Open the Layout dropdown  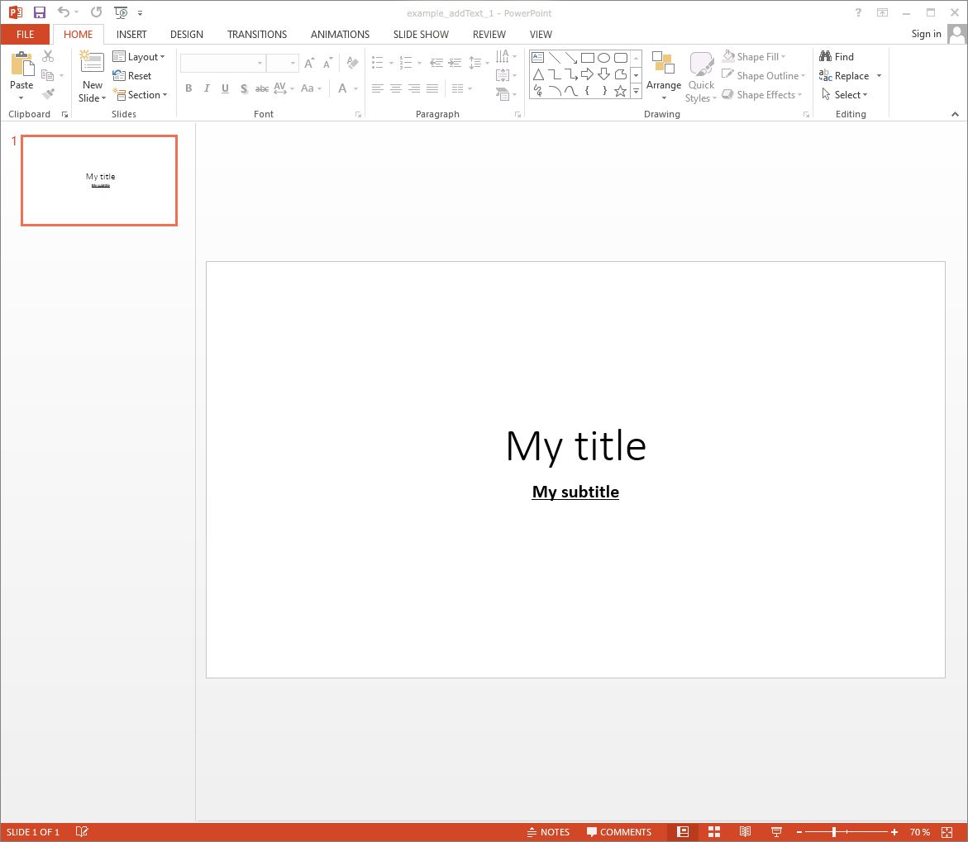coord(139,56)
